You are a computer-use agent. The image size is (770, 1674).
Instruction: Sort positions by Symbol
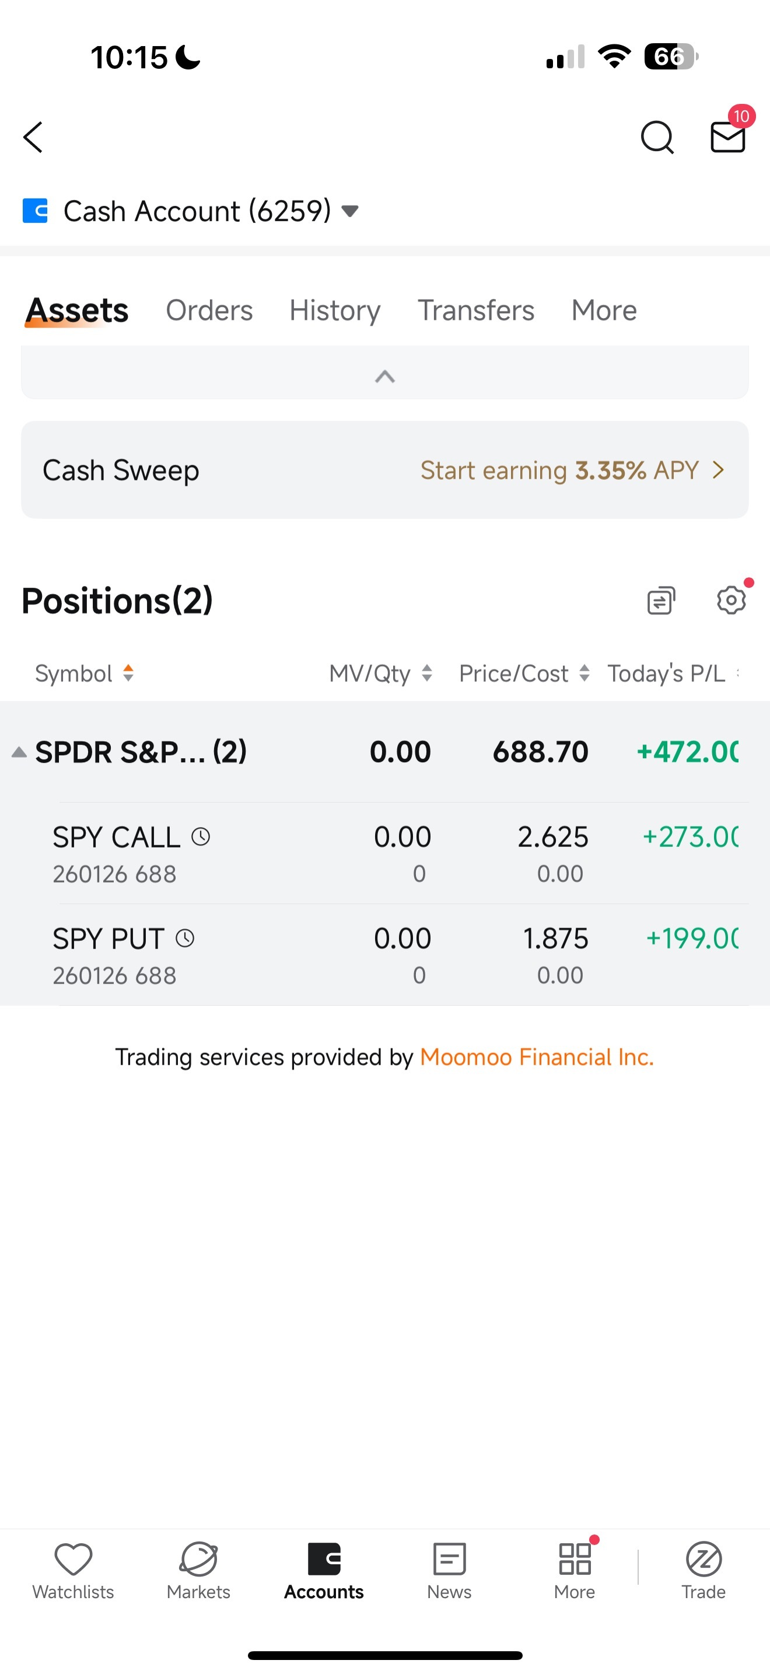click(85, 673)
